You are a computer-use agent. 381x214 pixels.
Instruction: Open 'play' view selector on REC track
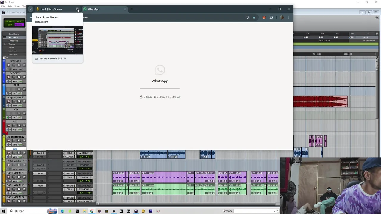[15, 130]
